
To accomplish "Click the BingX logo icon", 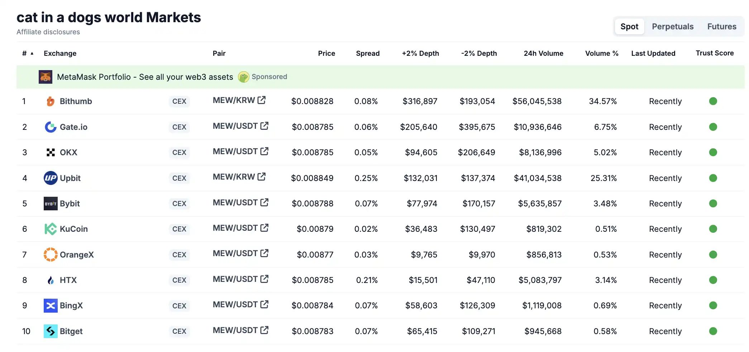I will coord(51,306).
